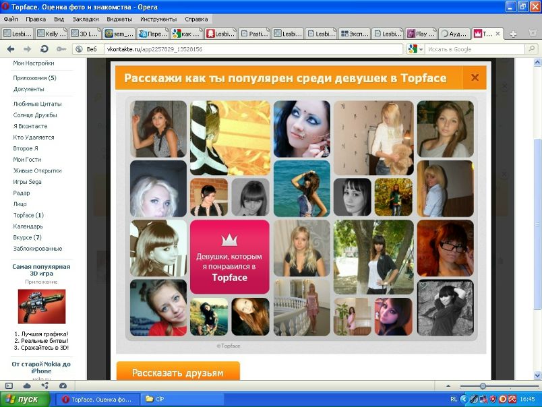Toggle the panel icon in the status bar

point(9,385)
